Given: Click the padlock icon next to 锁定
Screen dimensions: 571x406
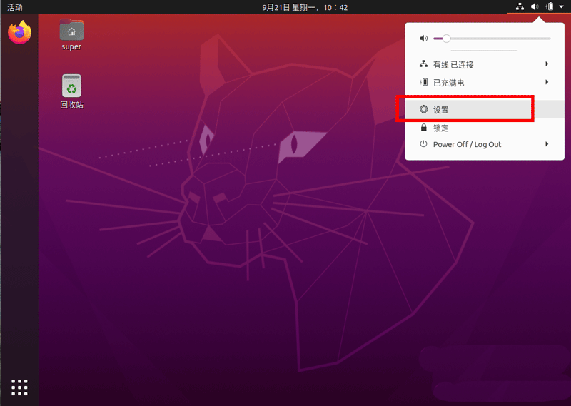Looking at the screenshot, I should [x=423, y=128].
